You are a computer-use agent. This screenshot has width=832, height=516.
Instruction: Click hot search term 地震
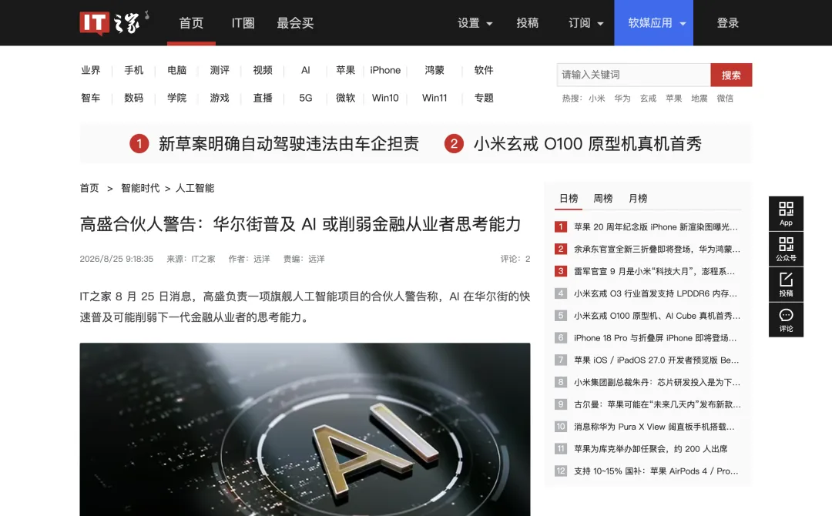(x=699, y=98)
